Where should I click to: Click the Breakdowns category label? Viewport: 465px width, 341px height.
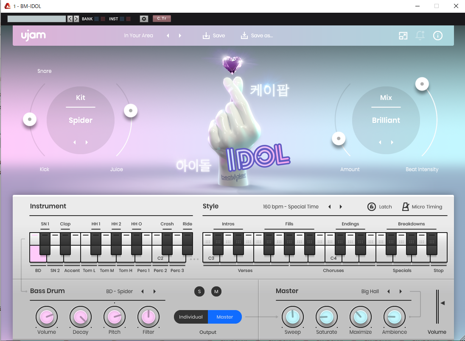411,224
